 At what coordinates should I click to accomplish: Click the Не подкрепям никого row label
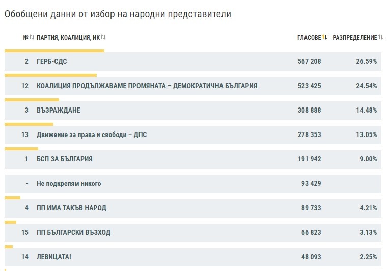point(69,183)
